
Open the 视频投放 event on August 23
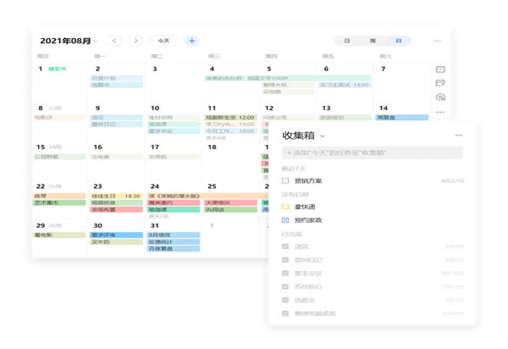point(116,202)
